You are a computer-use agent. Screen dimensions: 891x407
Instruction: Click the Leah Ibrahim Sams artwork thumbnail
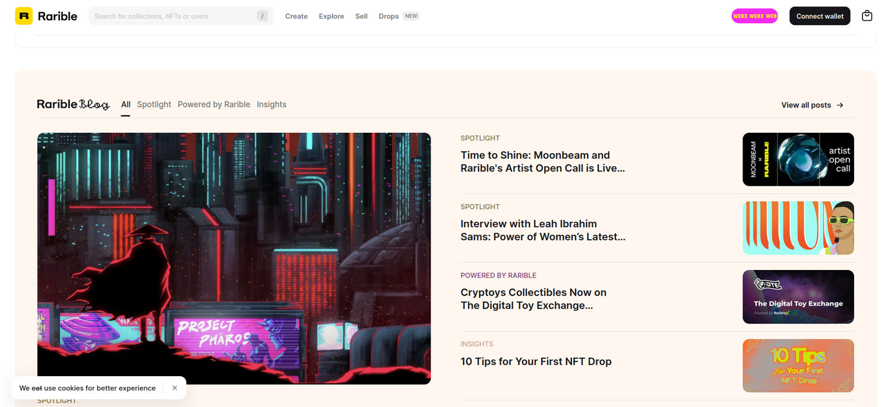click(798, 228)
